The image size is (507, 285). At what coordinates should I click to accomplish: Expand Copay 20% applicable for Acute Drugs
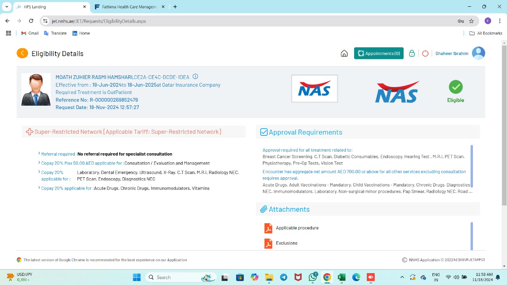coord(39,188)
